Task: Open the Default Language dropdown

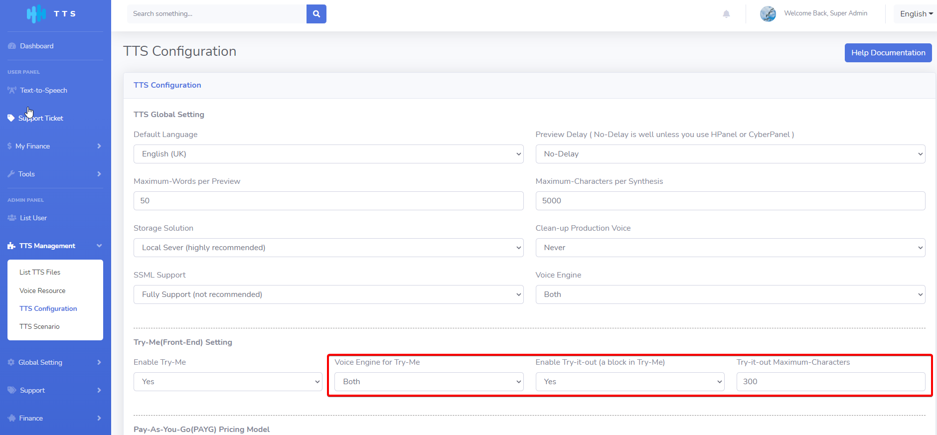Action: click(328, 154)
